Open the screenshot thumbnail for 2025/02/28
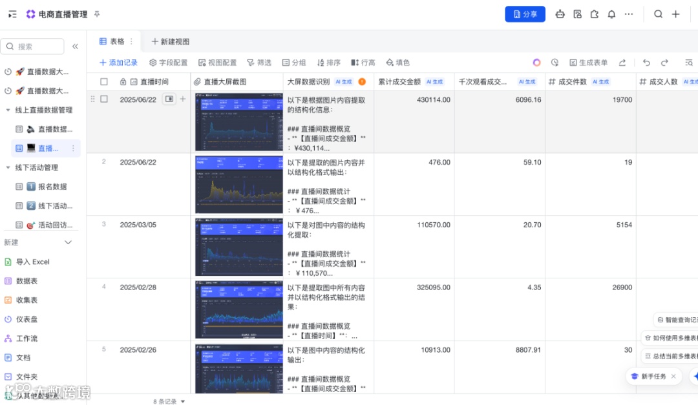698x405 pixels. click(x=239, y=310)
